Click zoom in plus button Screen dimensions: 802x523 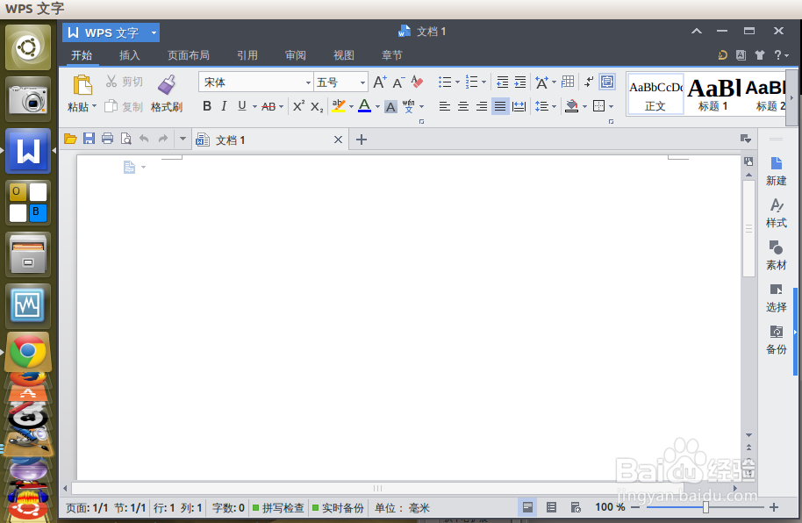pyautogui.click(x=774, y=507)
